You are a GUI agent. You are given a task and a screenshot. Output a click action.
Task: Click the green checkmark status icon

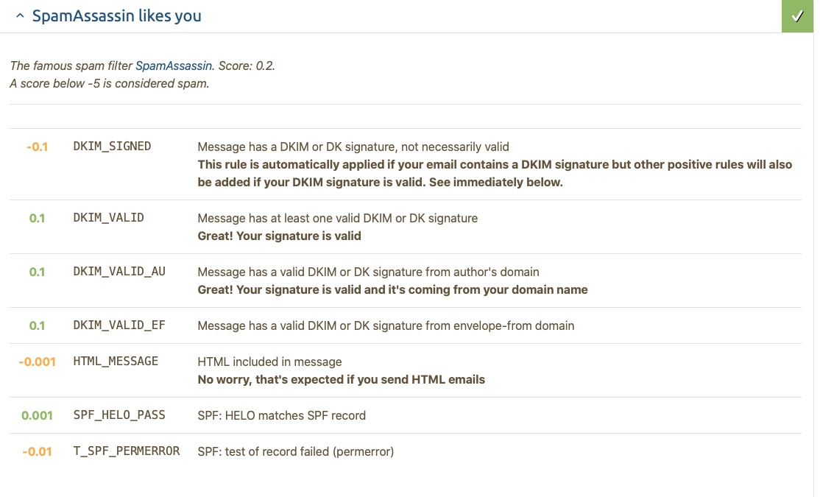click(797, 15)
